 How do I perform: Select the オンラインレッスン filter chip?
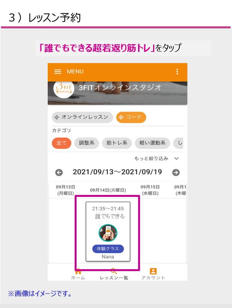(x=82, y=117)
